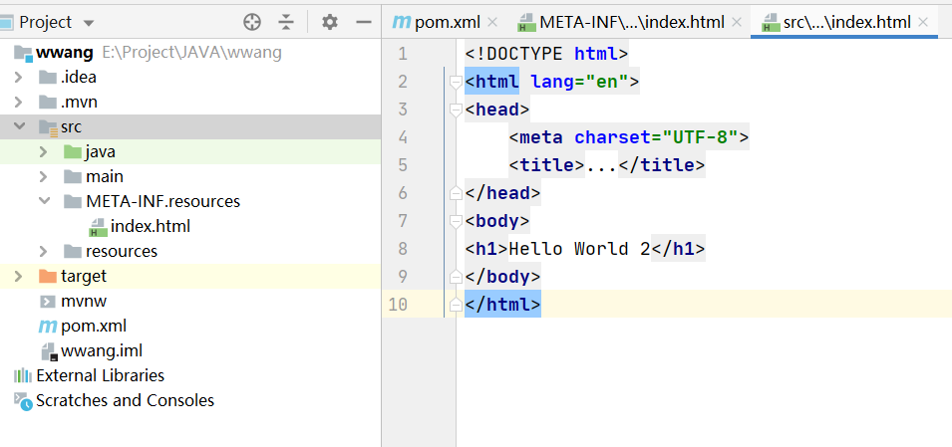Hide the Project tool window
Viewport: 952px width, 447px height.
click(363, 22)
